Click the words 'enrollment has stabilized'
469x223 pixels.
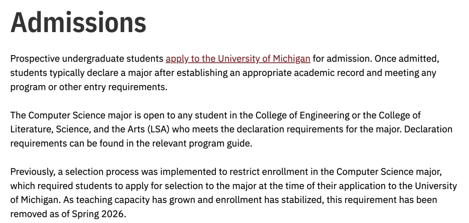click(x=270, y=200)
